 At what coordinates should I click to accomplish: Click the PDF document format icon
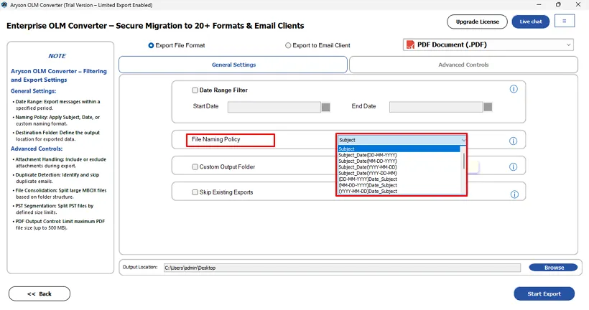pos(410,45)
